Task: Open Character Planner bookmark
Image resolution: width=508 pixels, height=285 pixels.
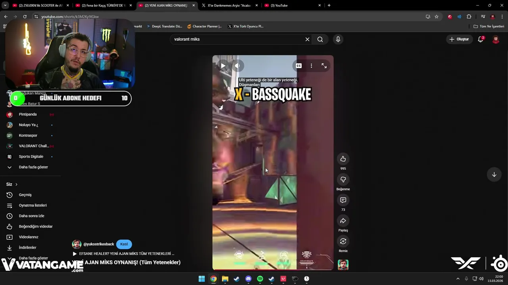Action: click(x=204, y=27)
